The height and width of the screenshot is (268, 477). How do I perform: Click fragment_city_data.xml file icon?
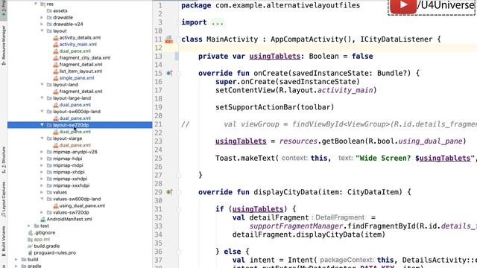(56, 58)
